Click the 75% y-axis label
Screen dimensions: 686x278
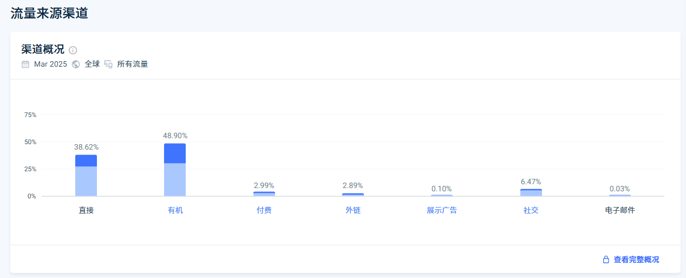(x=30, y=115)
